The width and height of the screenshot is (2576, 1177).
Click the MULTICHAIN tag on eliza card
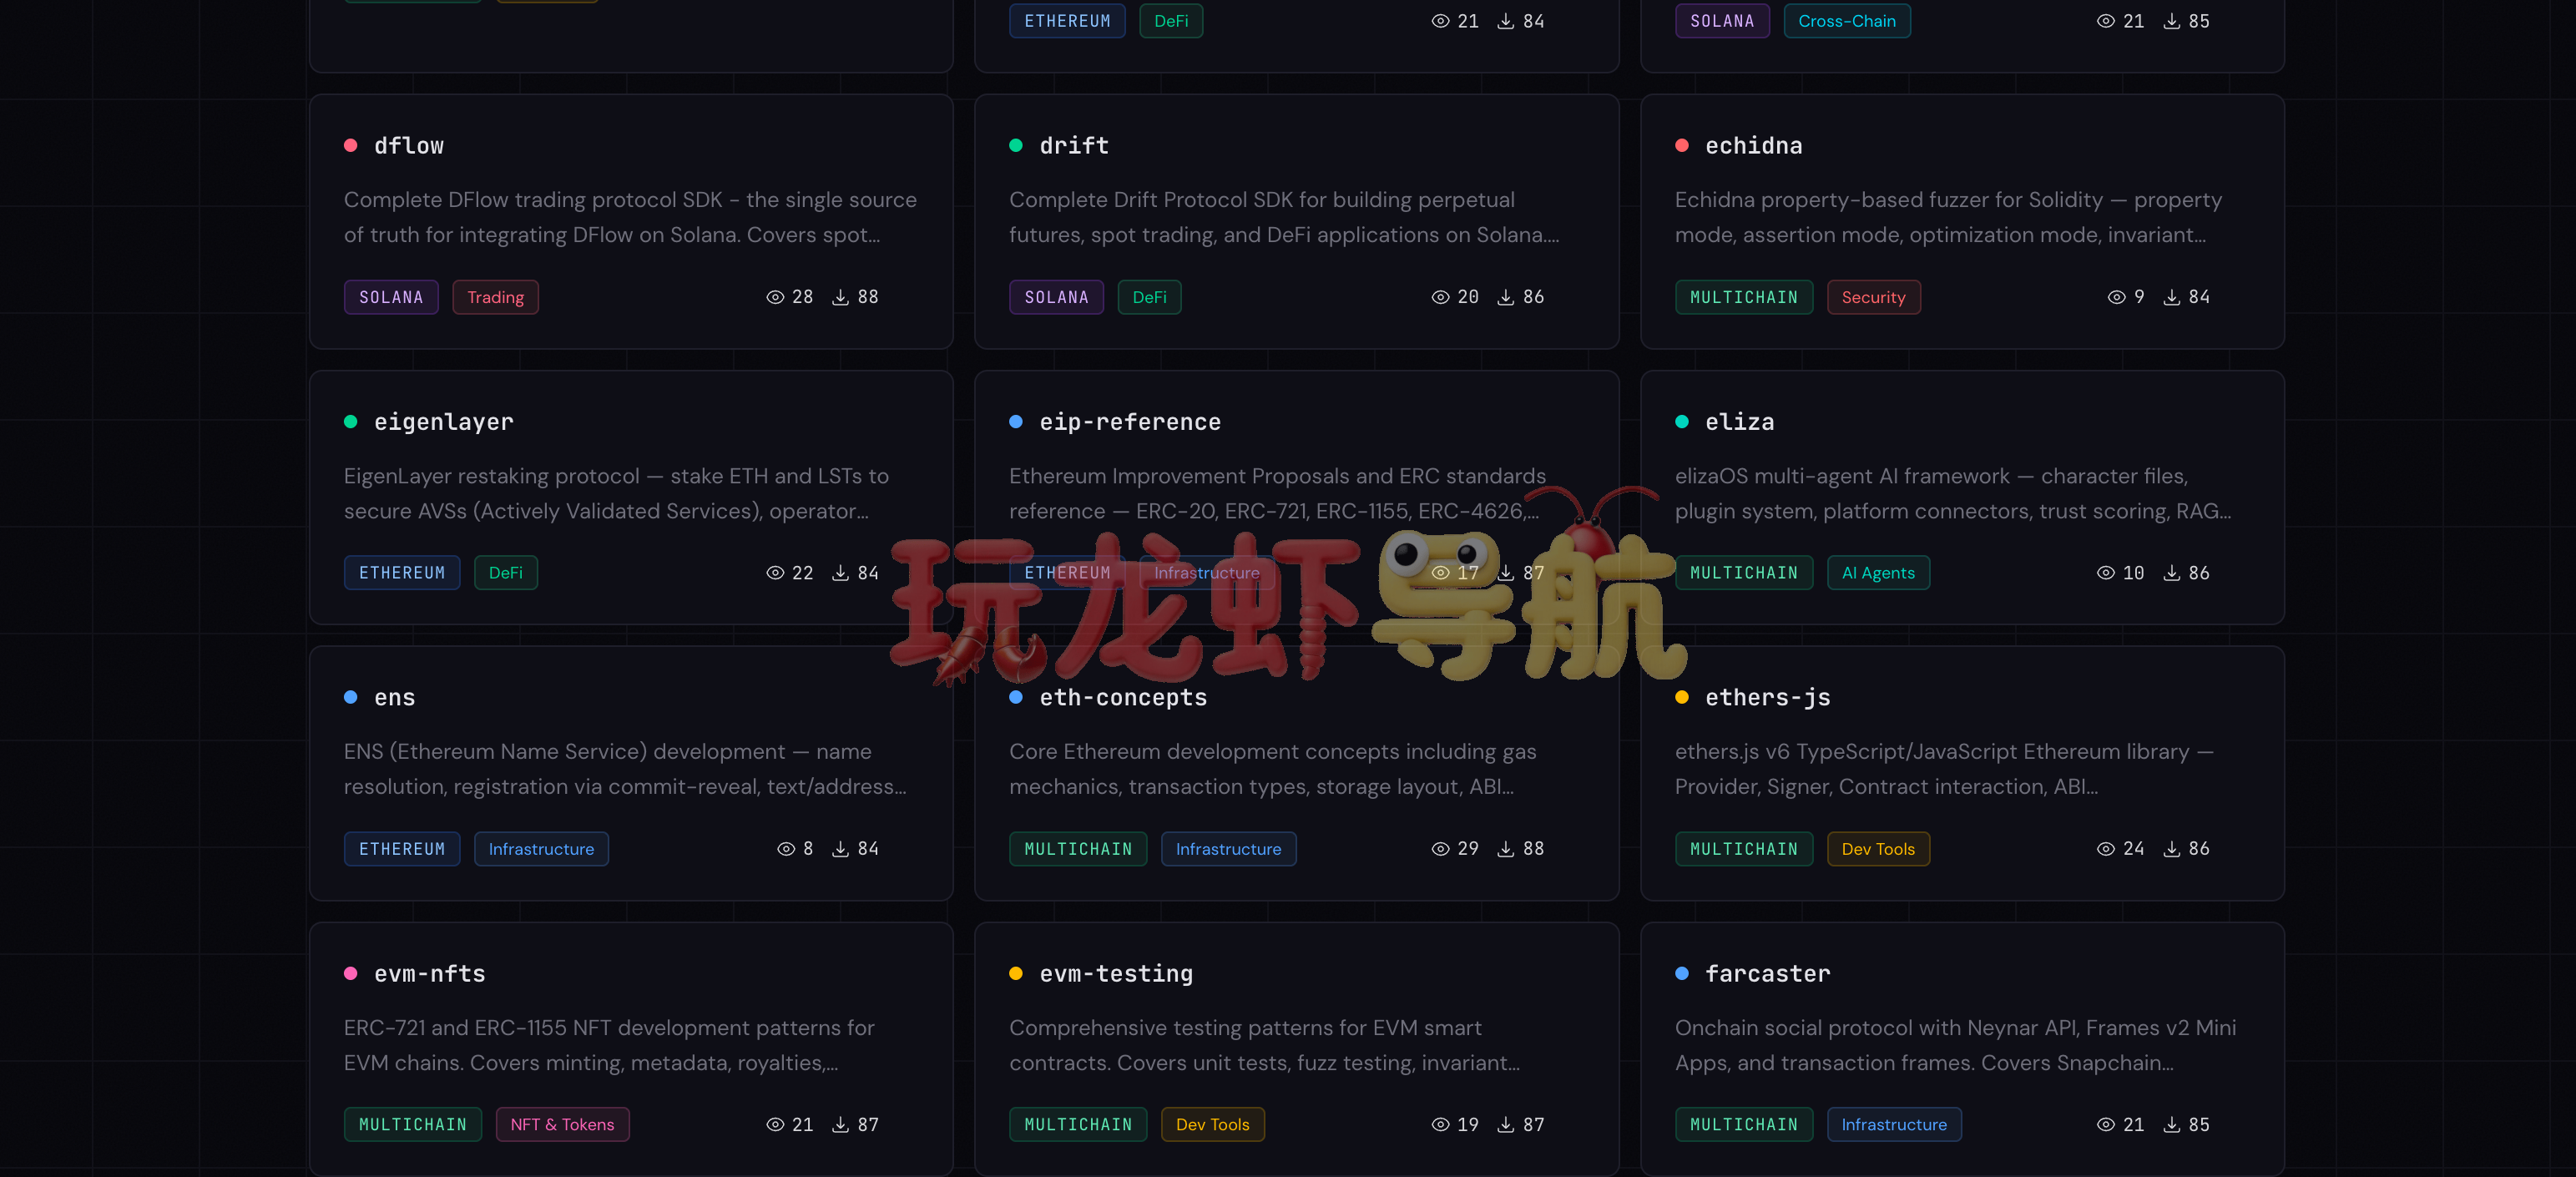click(x=1743, y=573)
